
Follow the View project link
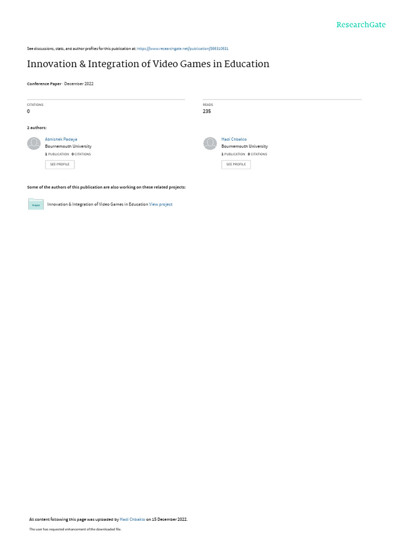tap(161, 204)
